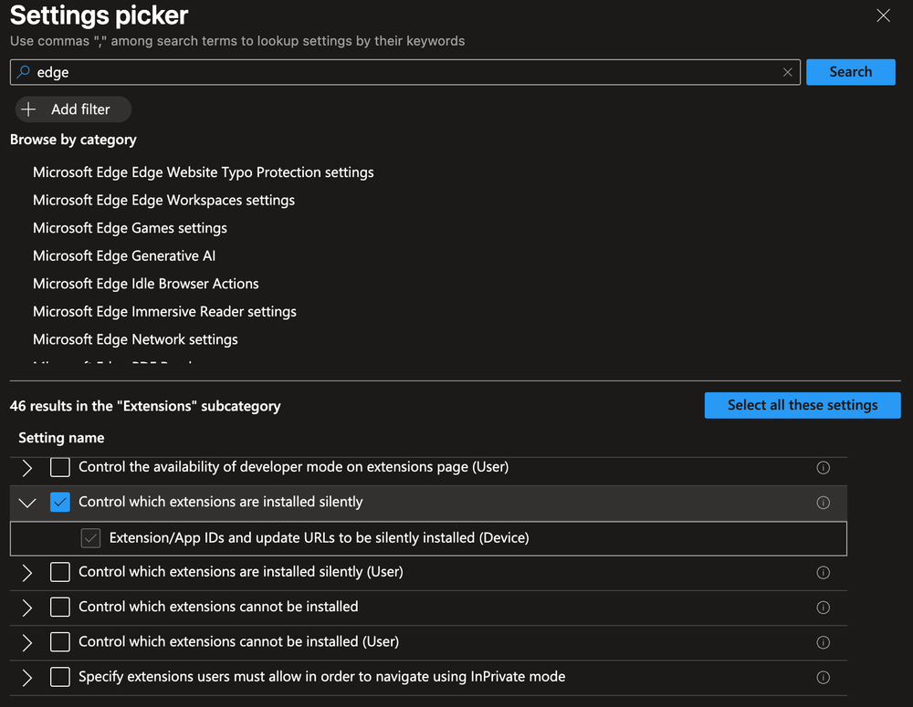Click the Search button
Viewport: 913px width, 707px height.
[x=850, y=72]
